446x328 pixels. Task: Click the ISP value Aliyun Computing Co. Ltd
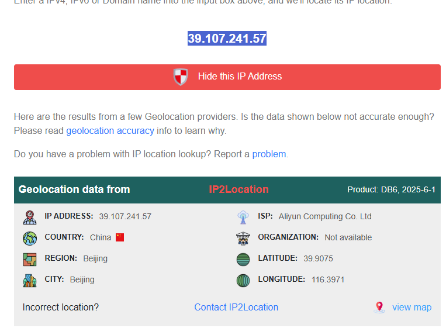[x=325, y=216]
